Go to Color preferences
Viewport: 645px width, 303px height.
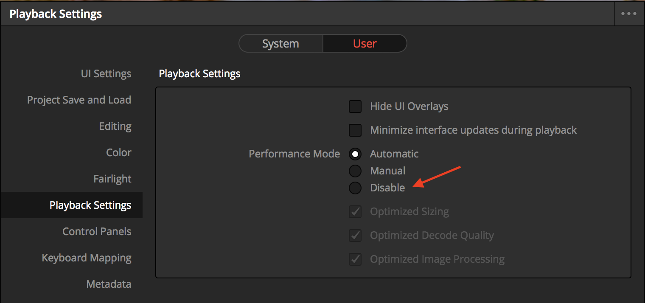tap(119, 152)
